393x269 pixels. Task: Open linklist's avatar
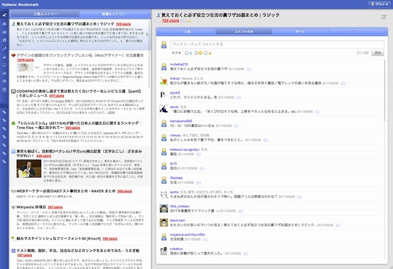(x=164, y=80)
